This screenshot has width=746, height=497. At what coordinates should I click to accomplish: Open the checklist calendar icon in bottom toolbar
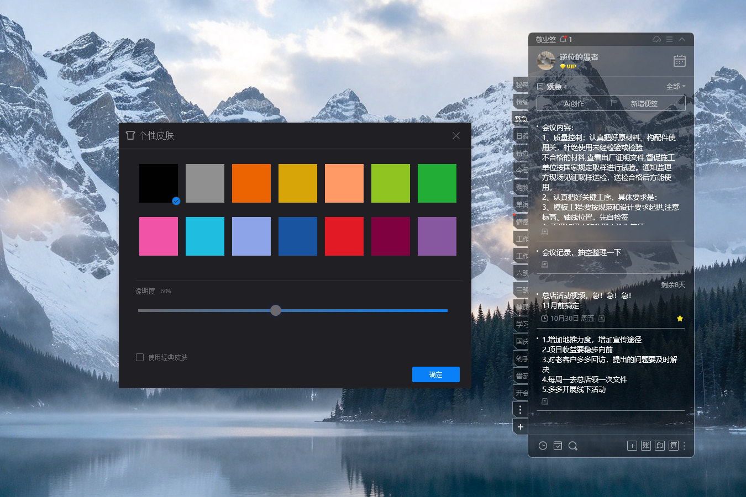click(558, 446)
